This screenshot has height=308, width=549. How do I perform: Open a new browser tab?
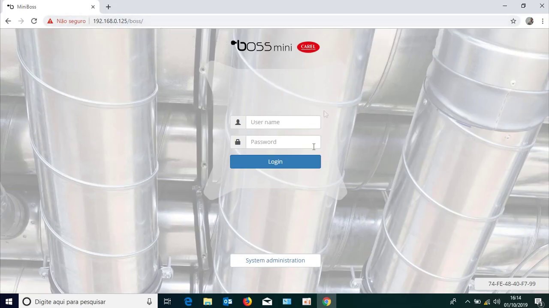pyautogui.click(x=108, y=7)
